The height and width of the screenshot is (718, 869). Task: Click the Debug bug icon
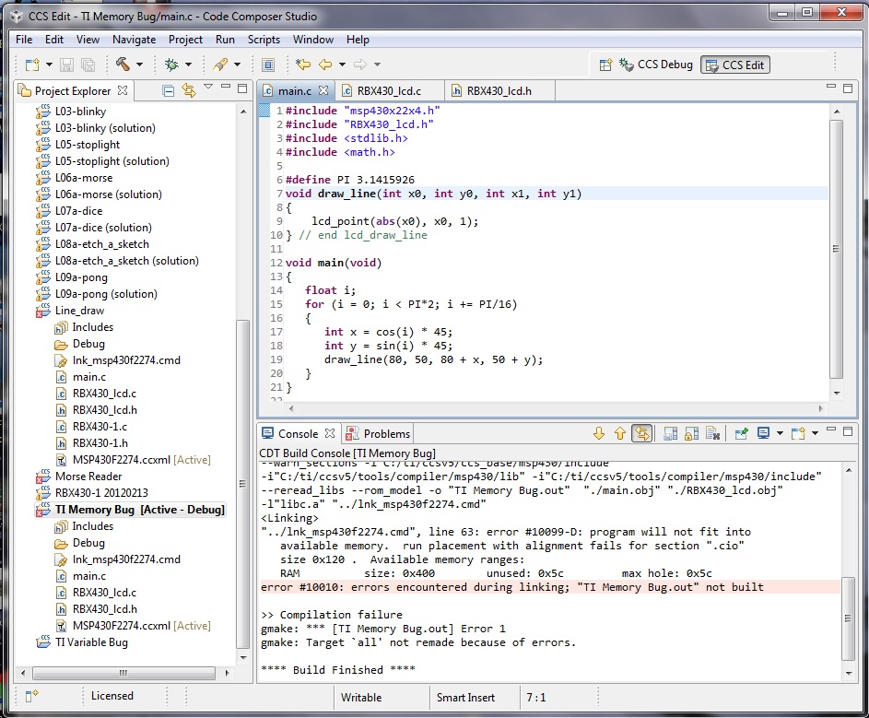pos(171,65)
